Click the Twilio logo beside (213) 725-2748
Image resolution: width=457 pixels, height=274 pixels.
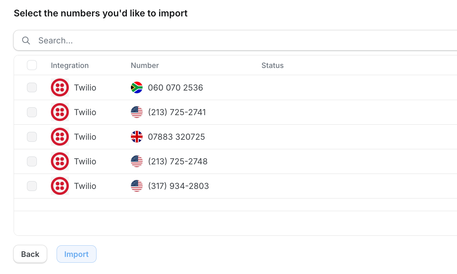pyautogui.click(x=60, y=161)
